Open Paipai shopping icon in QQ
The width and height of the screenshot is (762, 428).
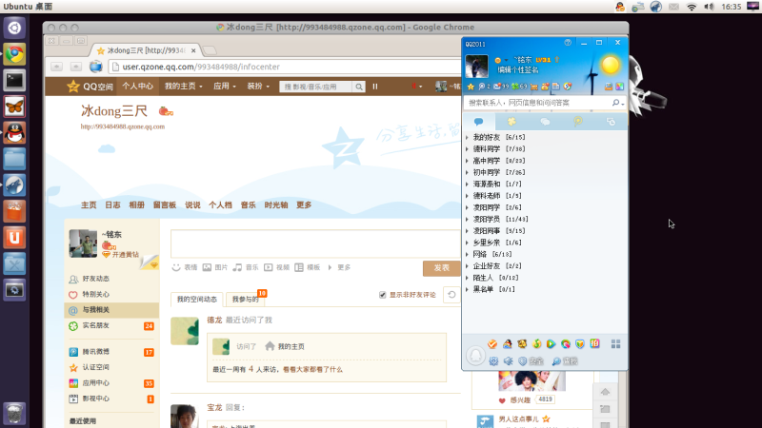594,344
